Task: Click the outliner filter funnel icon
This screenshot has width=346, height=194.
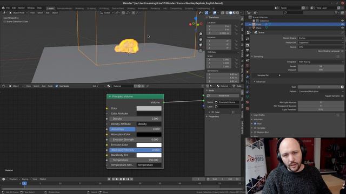Action: point(336,13)
